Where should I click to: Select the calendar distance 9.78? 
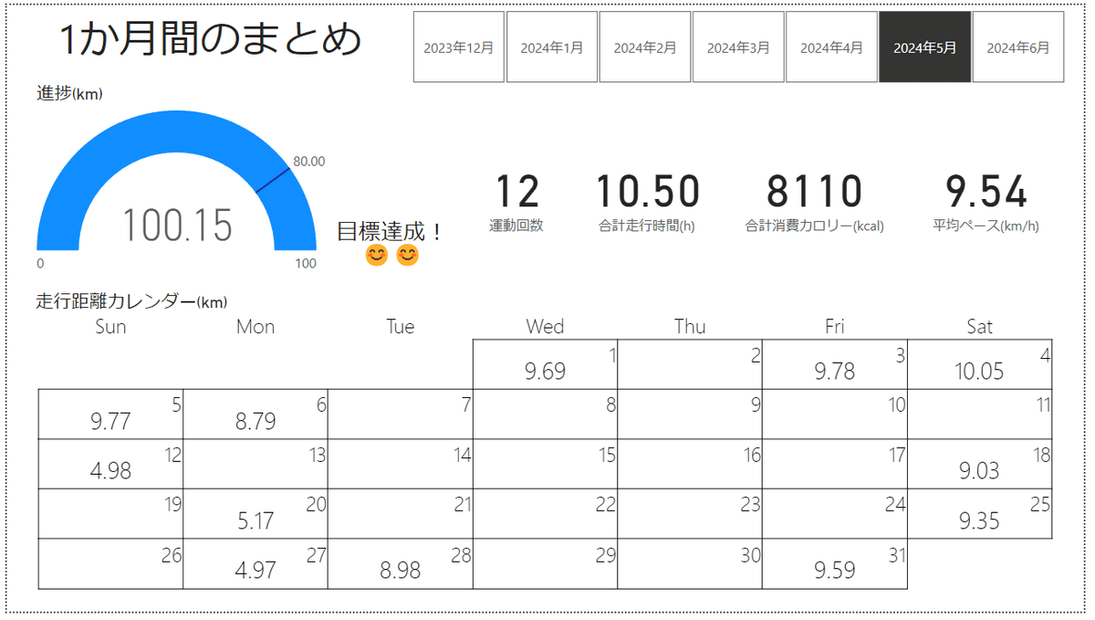pyautogui.click(x=835, y=372)
